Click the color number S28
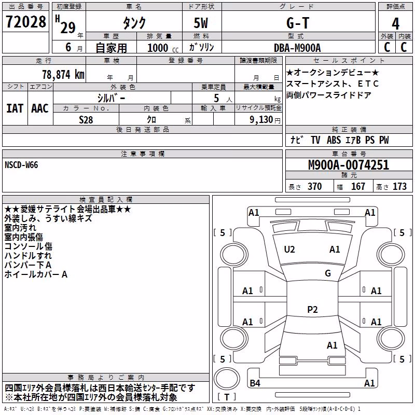Image resolution: width=415 pixels, height=415 pixels. (86, 120)
